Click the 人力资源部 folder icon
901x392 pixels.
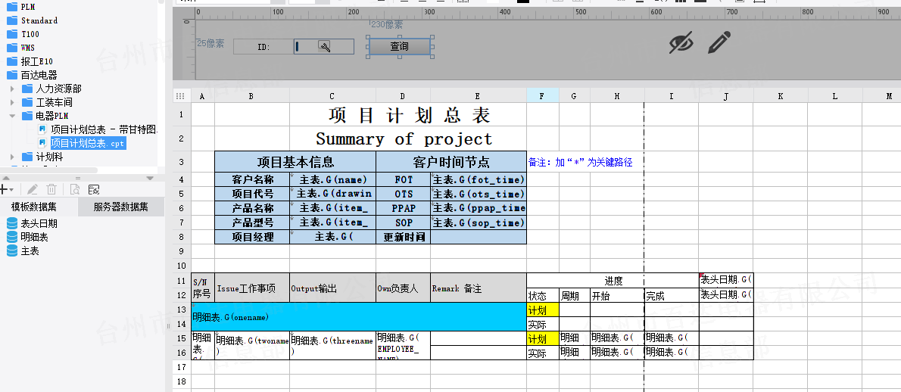[27, 89]
